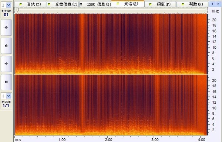Click the kHz axis label
This screenshot has width=222, height=142.
point(215,11)
